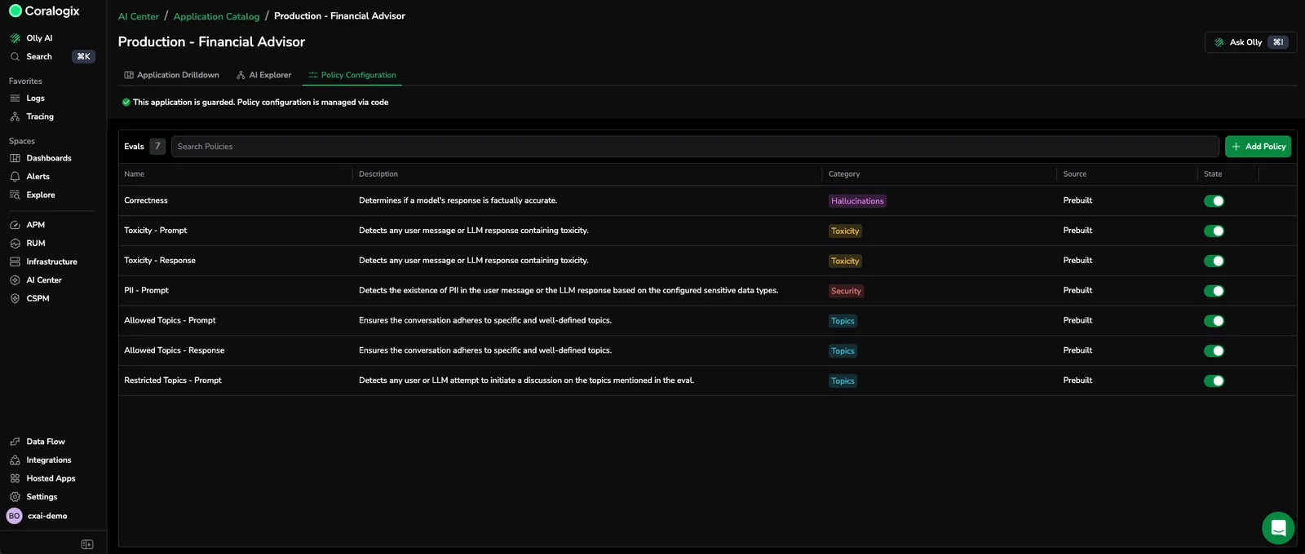Select the Policy Configuration tab
1305x554 pixels.
(x=352, y=75)
